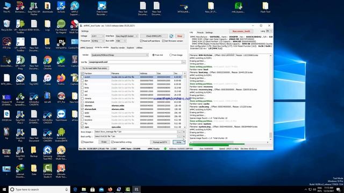This screenshot has width=344, height=193.
Task: Open UFI Android ToolBox shortcut
Action: [20, 26]
